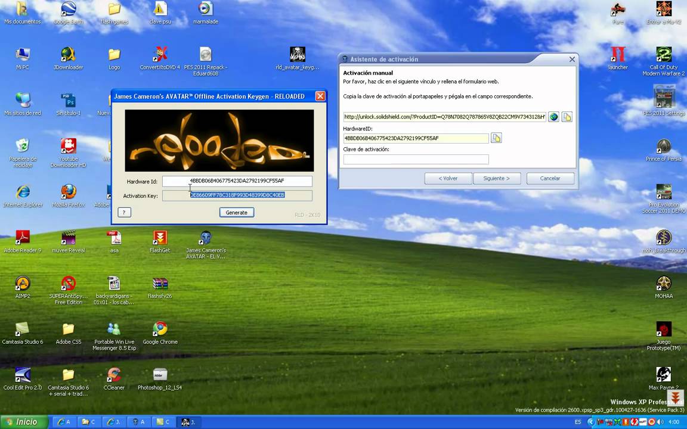Select the asa PDF file icon
The image size is (687, 429).
pos(114,242)
